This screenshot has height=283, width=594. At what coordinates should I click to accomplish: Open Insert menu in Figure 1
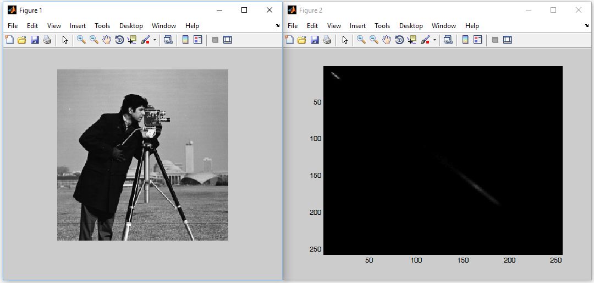coord(78,26)
